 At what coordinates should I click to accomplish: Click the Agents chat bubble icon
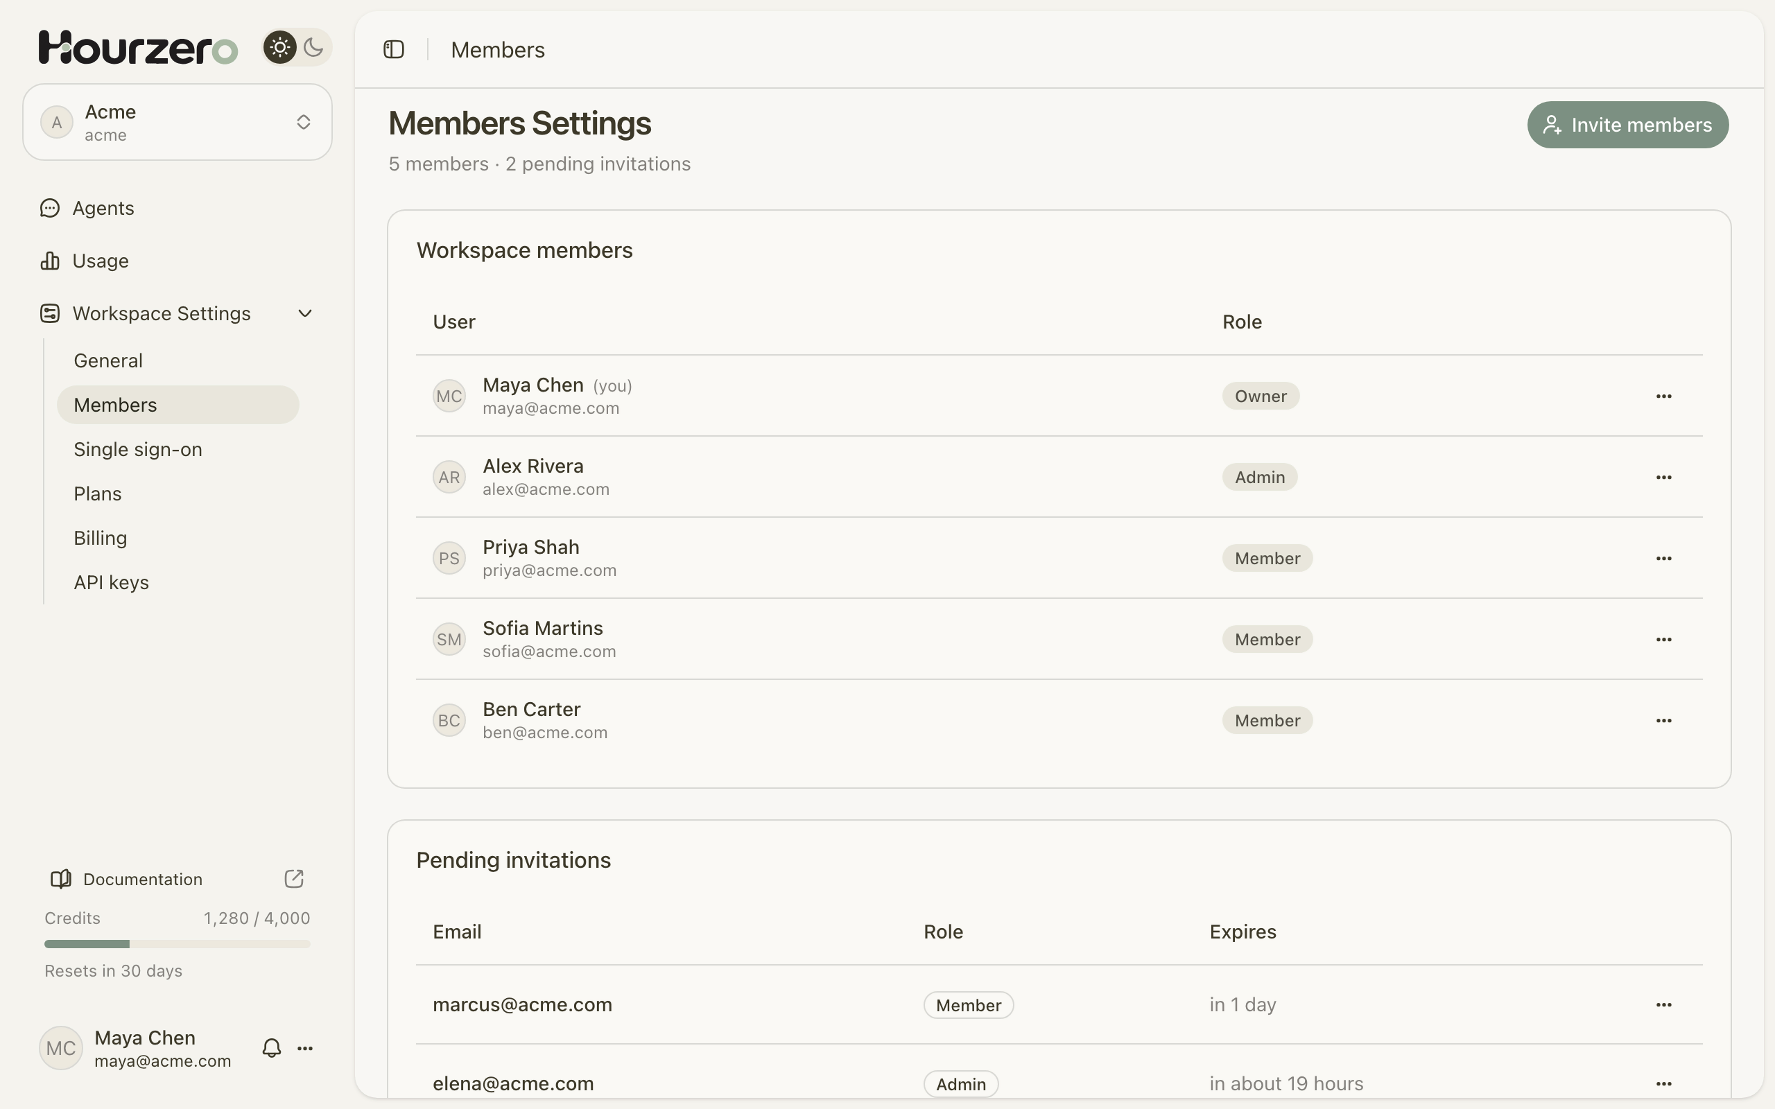click(x=49, y=209)
